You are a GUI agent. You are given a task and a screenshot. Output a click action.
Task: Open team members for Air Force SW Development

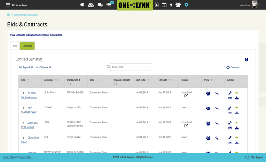[208, 94]
